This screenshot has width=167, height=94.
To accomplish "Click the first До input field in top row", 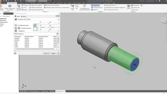I will pyautogui.click(x=54, y=24).
